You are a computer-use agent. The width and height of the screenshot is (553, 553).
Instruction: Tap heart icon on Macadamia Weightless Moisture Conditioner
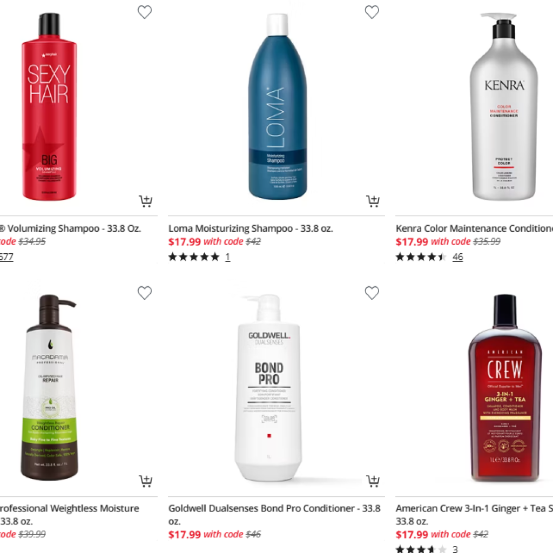pyautogui.click(x=145, y=293)
